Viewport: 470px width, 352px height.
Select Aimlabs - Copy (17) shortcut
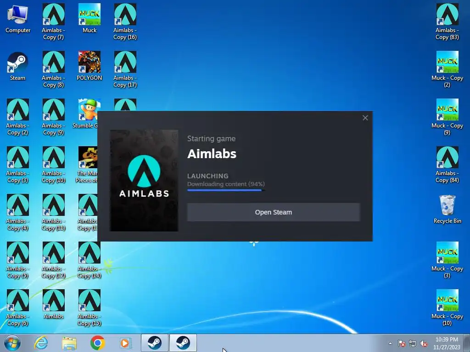tap(125, 70)
